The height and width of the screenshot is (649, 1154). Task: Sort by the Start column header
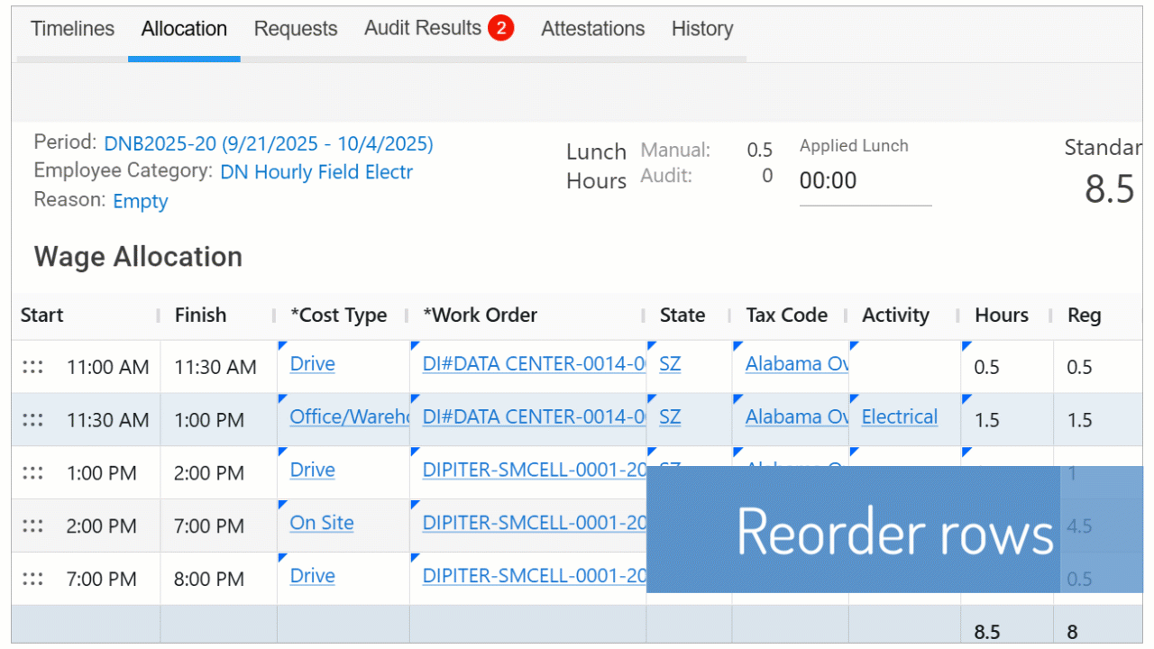click(42, 315)
